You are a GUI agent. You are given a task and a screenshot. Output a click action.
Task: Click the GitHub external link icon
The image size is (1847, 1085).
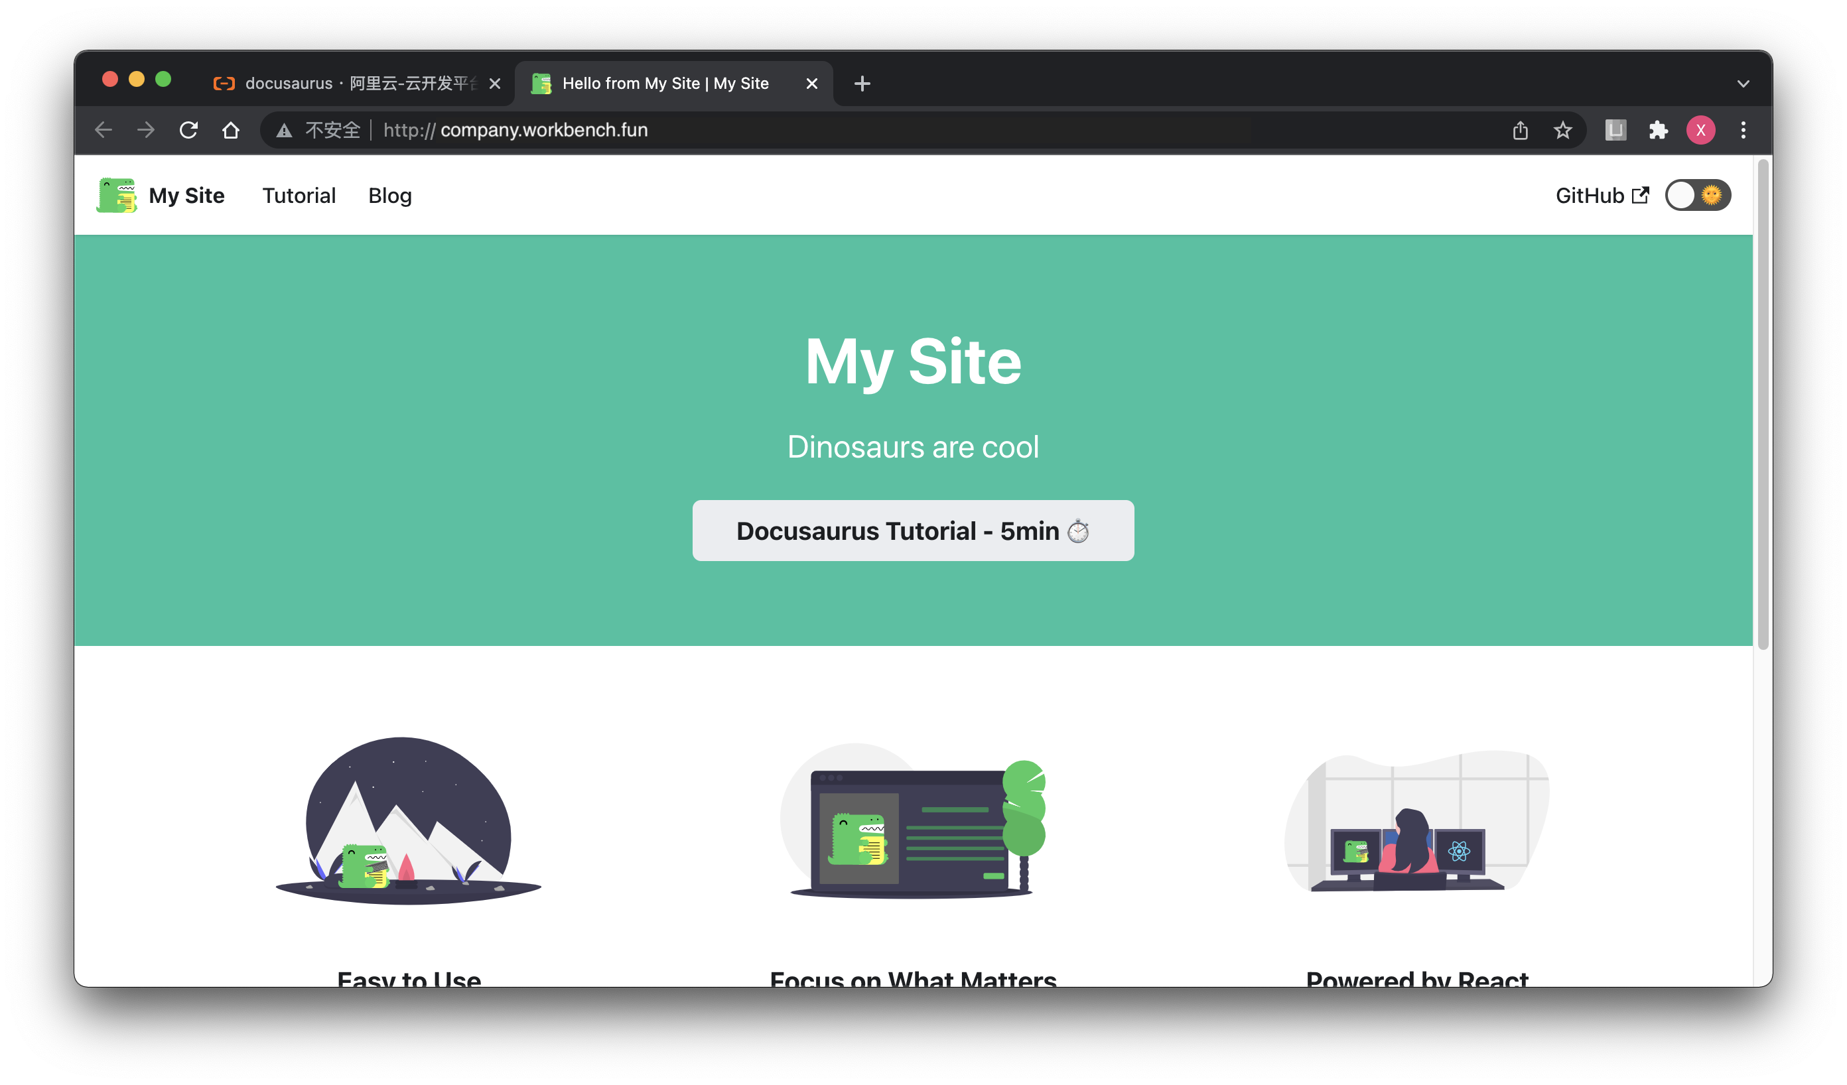pyautogui.click(x=1643, y=195)
